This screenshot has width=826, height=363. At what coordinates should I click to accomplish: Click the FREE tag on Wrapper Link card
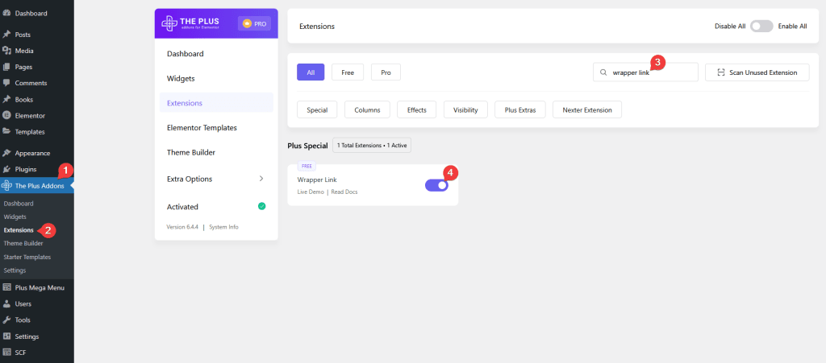point(307,166)
